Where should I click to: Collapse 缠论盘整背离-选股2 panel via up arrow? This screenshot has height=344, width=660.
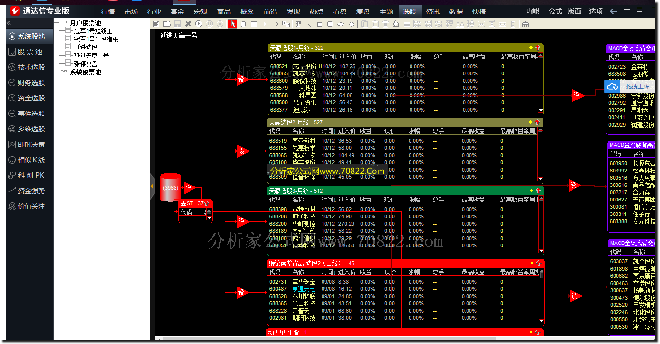[x=539, y=263]
